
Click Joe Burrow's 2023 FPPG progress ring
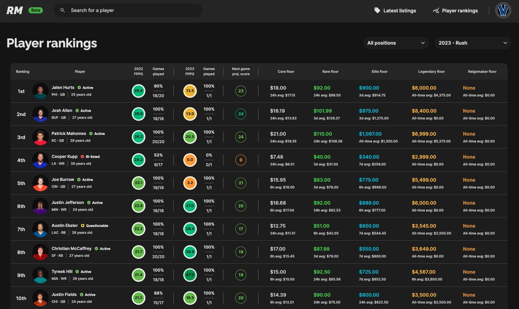(189, 183)
